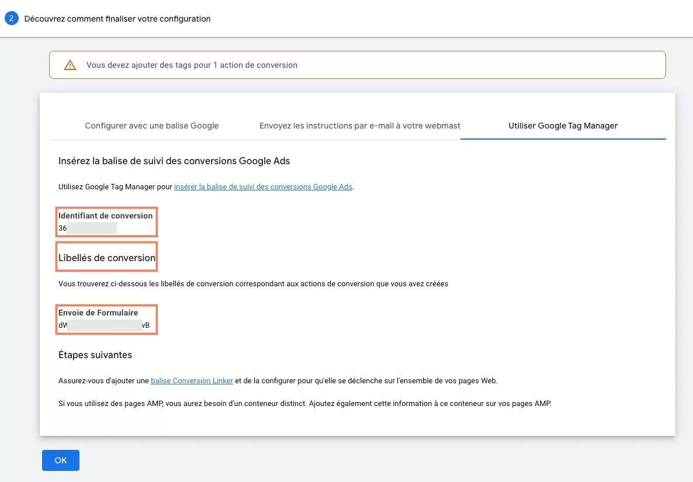Click the "balise Conversion Linker" link
The height and width of the screenshot is (482, 693).
click(192, 380)
